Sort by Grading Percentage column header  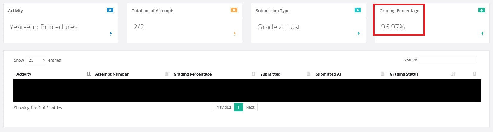point(192,74)
